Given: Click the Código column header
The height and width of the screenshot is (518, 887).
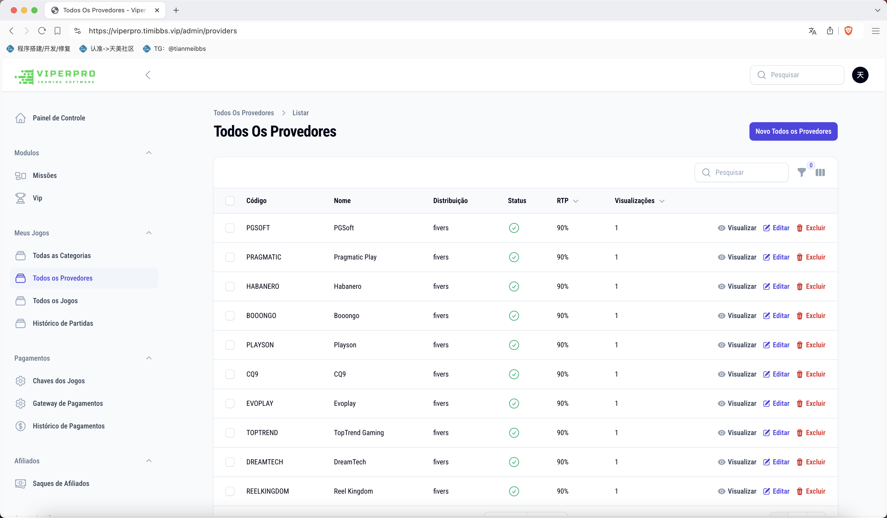Looking at the screenshot, I should [x=256, y=201].
